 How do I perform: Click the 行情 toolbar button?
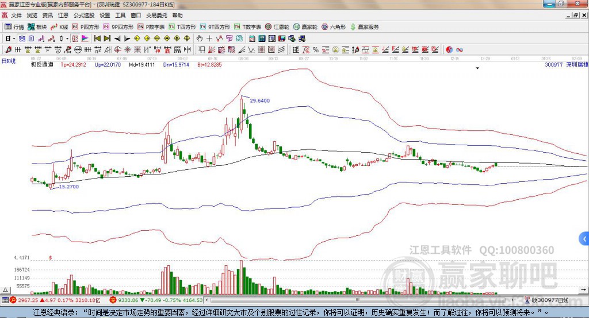pos(14,27)
